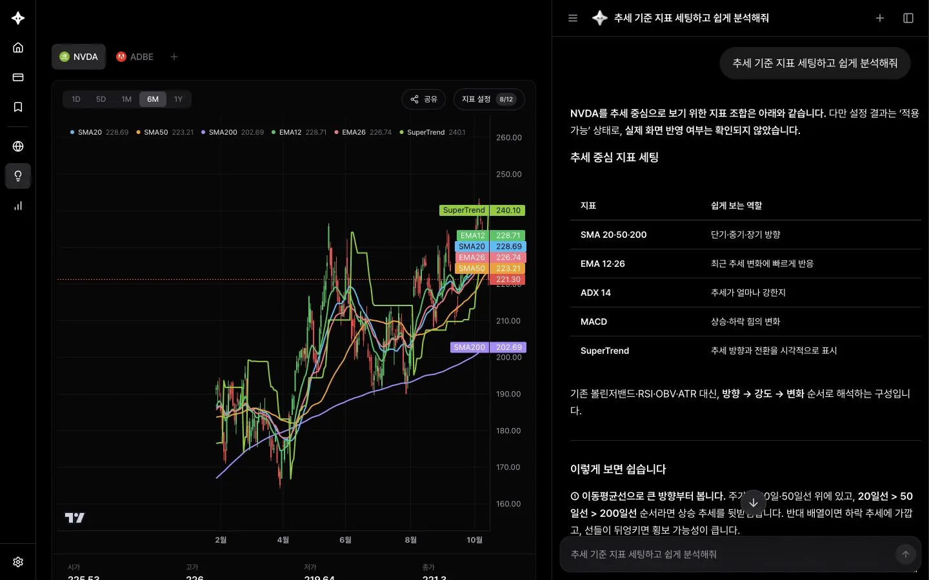Click the SuperTrend 240.10 price label
The width and height of the screenshot is (929, 580).
coord(482,210)
